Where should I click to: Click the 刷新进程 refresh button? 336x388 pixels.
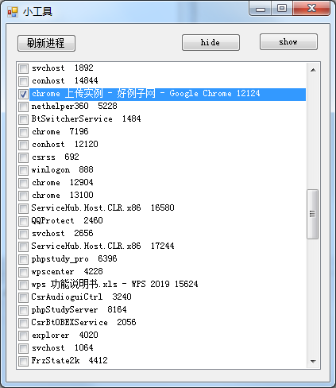(x=46, y=43)
